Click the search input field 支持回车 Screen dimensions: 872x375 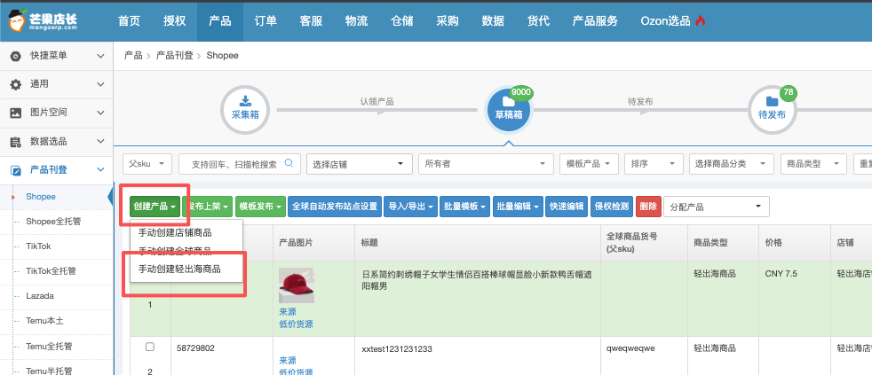[238, 164]
